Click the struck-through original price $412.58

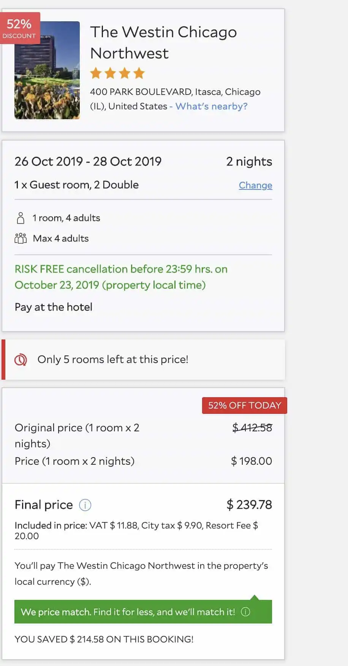pyautogui.click(x=252, y=428)
